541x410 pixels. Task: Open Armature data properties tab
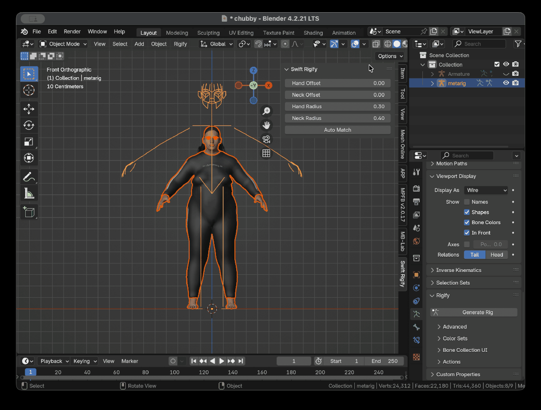click(x=417, y=314)
